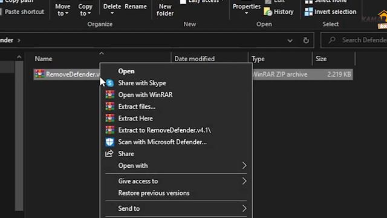This screenshot has height=218, width=387.
Task: Open the Properties dropdown arrow
Action: point(246,13)
